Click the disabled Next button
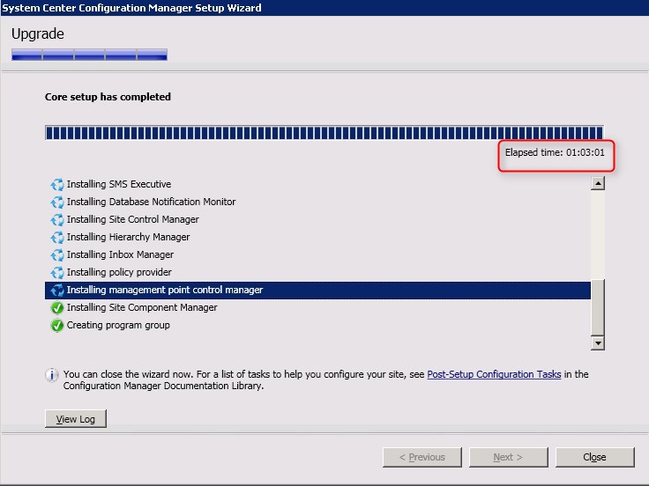The height and width of the screenshot is (486, 649). [x=508, y=457]
